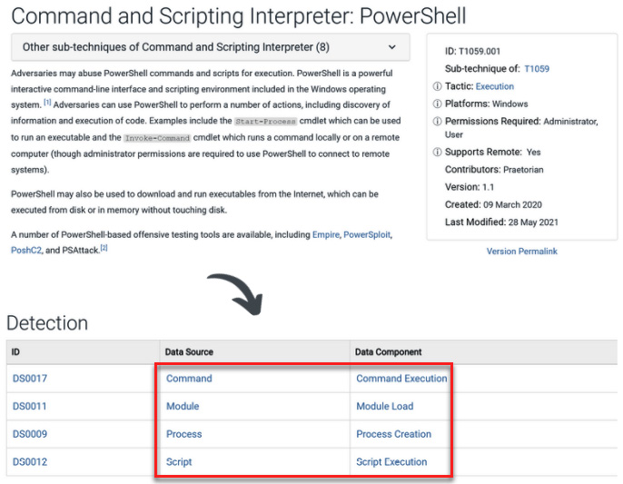Follow the PowerSploit link
This screenshot has height=484, width=623.
click(x=367, y=234)
